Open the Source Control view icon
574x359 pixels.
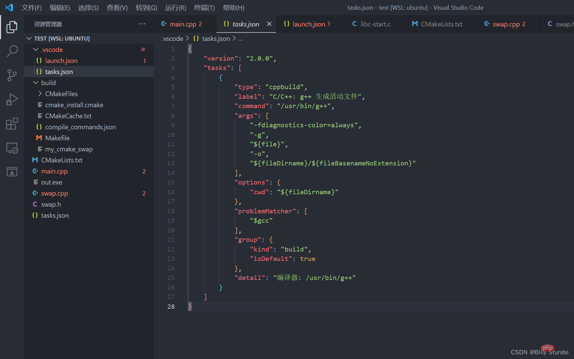click(12, 75)
